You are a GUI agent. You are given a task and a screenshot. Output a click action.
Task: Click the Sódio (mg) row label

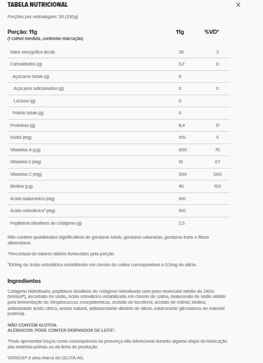pyautogui.click(x=21, y=137)
